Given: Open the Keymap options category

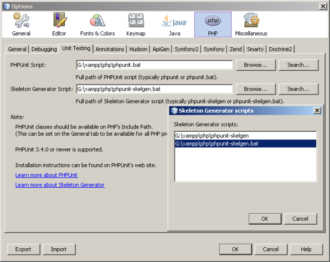Looking at the screenshot, I should click(136, 25).
